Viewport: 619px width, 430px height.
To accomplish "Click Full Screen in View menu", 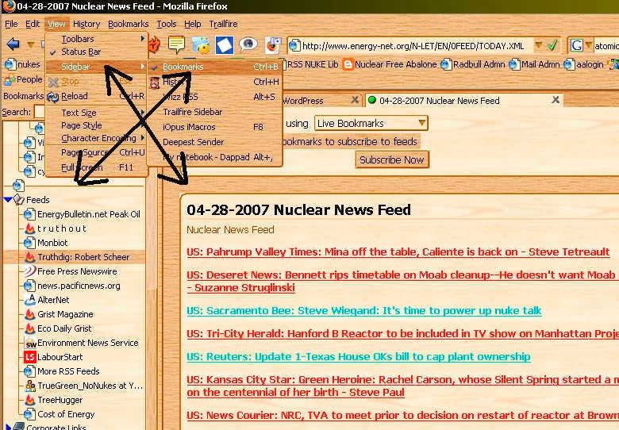I will [x=97, y=167].
